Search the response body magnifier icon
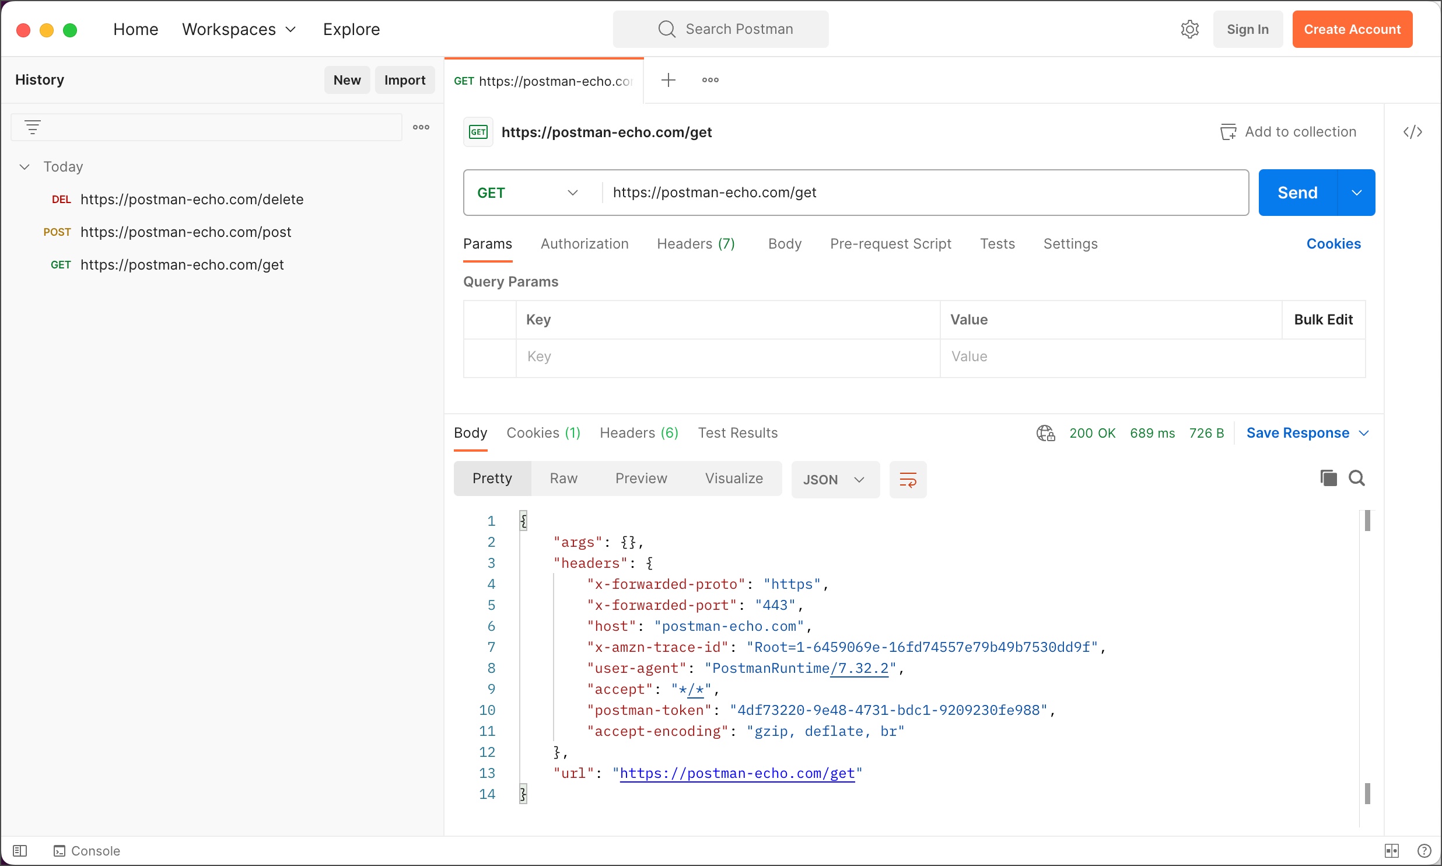 (1357, 478)
